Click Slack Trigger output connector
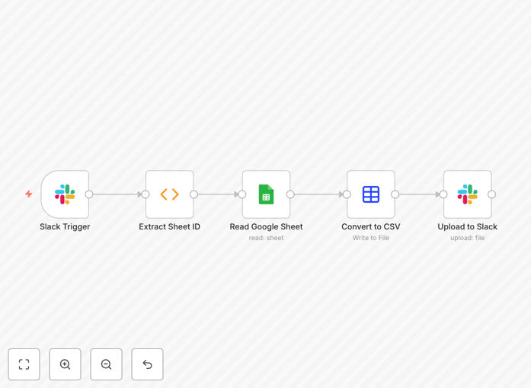The height and width of the screenshot is (388, 531). point(89,194)
